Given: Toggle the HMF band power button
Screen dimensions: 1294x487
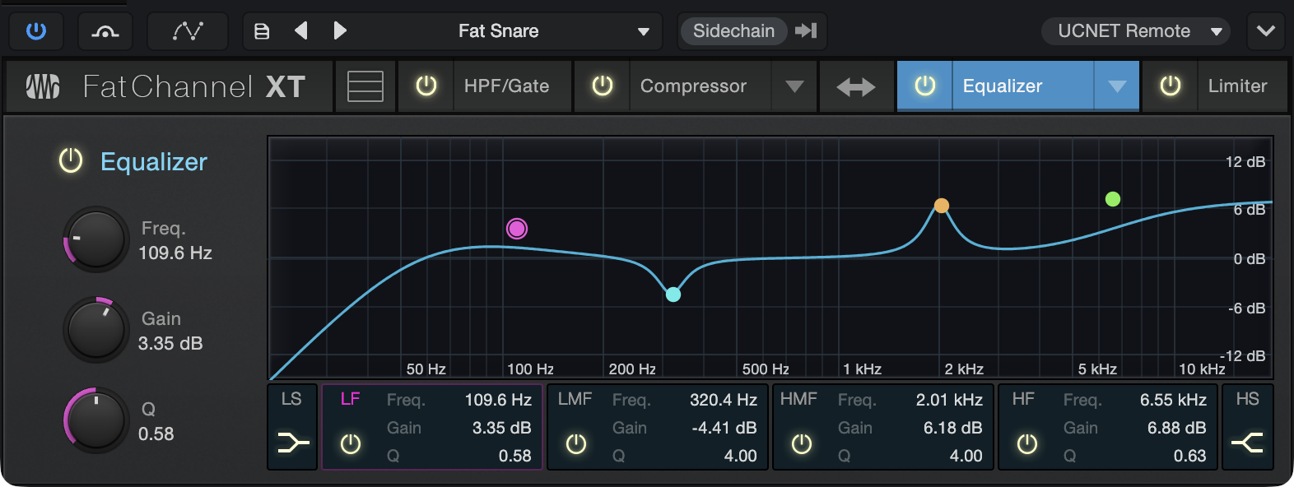Looking at the screenshot, I should click(x=802, y=444).
